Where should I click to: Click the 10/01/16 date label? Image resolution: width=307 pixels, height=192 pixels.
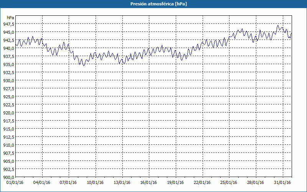tap(95, 183)
